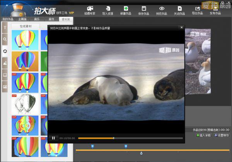Image resolution: width=232 pixels, height=162 pixels.
Task: Select first blue timeline star marker
Action: coord(92,146)
